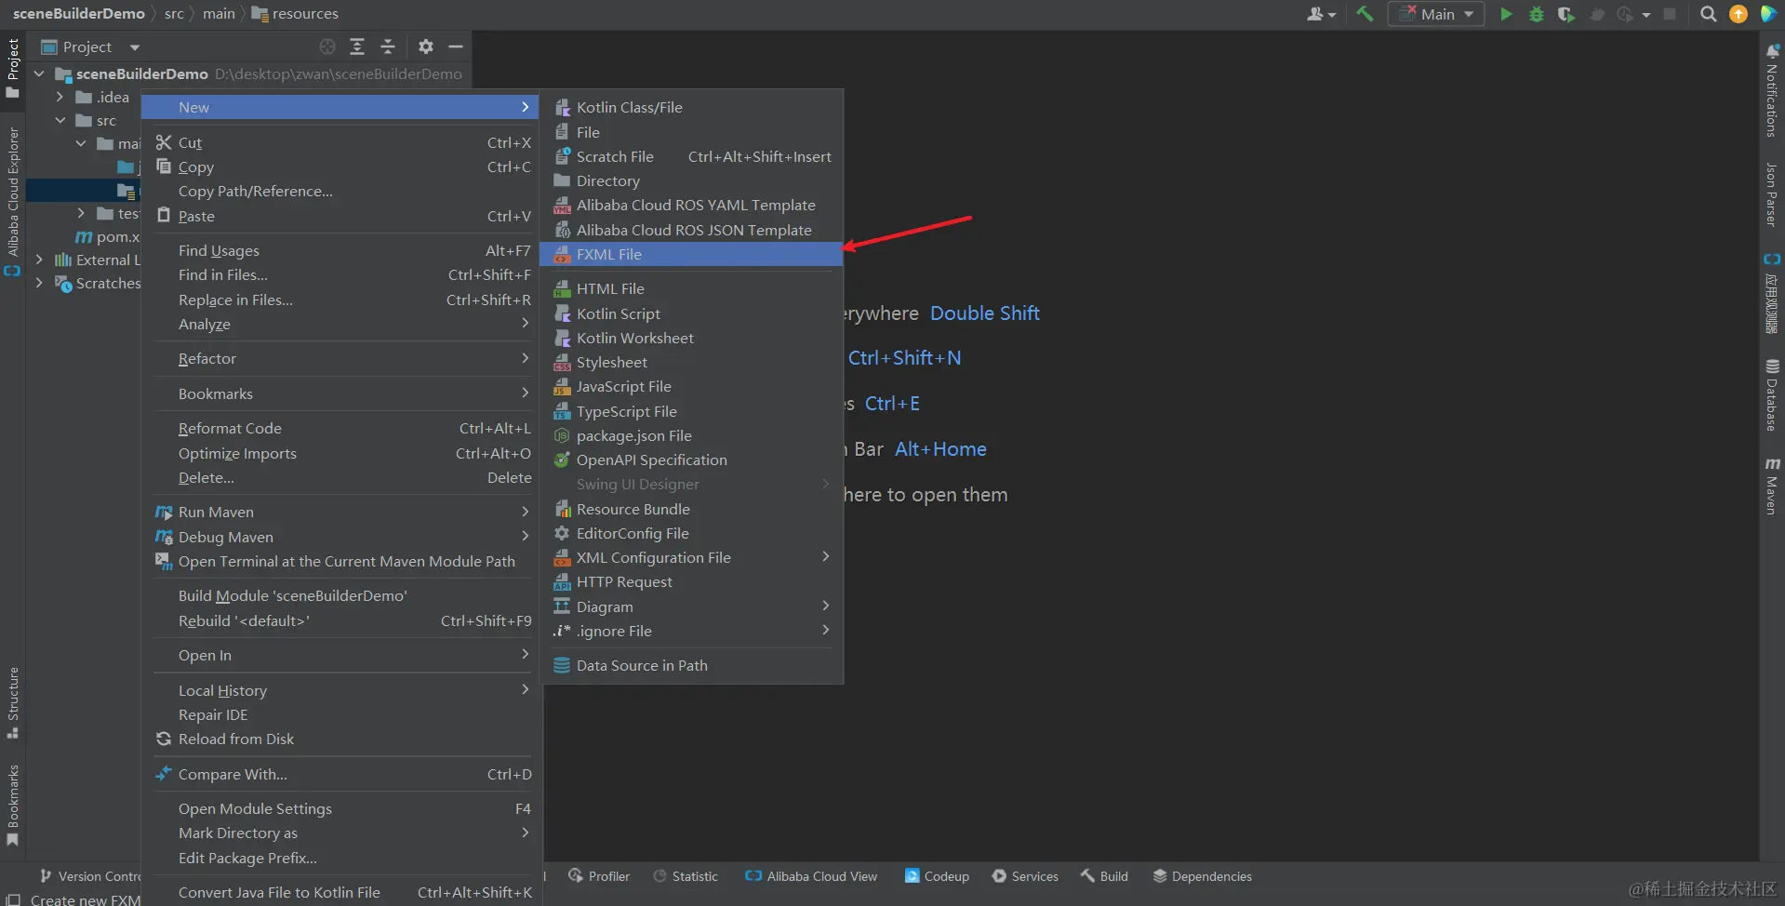Screen dimensions: 1785x906
Task: Click Cut in context menu
Action: point(342,142)
